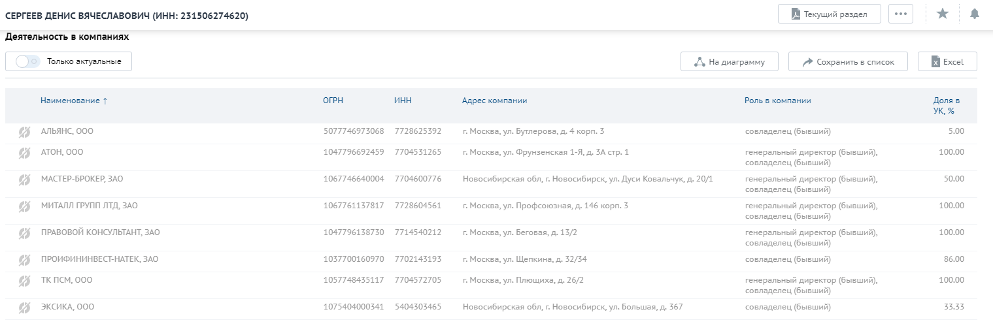Click the crossed-eye icon beside АТОН, ООО
The height and width of the screenshot is (333, 993).
[24, 153]
